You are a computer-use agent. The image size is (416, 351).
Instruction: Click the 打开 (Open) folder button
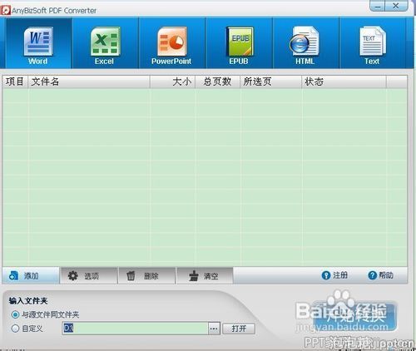239,329
